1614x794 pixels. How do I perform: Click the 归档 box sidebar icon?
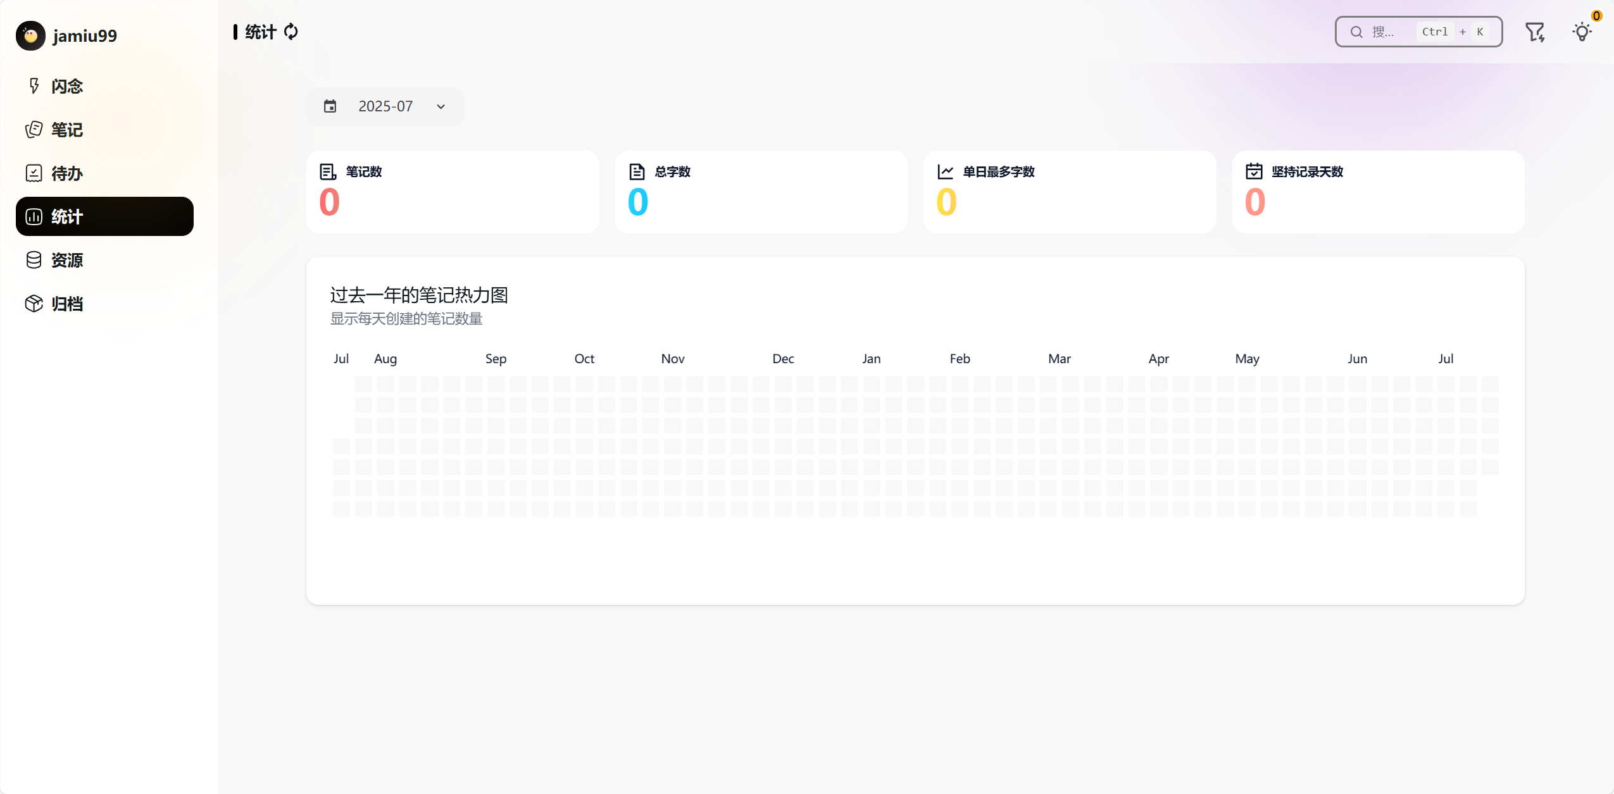[34, 304]
